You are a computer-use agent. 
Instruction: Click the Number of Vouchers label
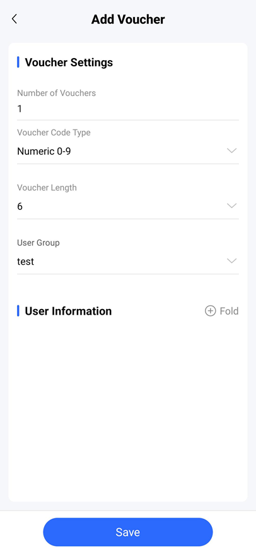coord(57,93)
